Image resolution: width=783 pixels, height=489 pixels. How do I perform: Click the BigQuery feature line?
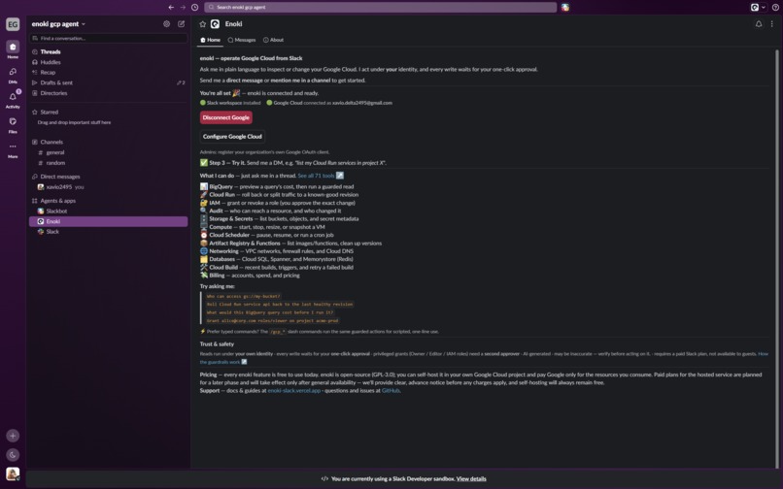(277, 186)
